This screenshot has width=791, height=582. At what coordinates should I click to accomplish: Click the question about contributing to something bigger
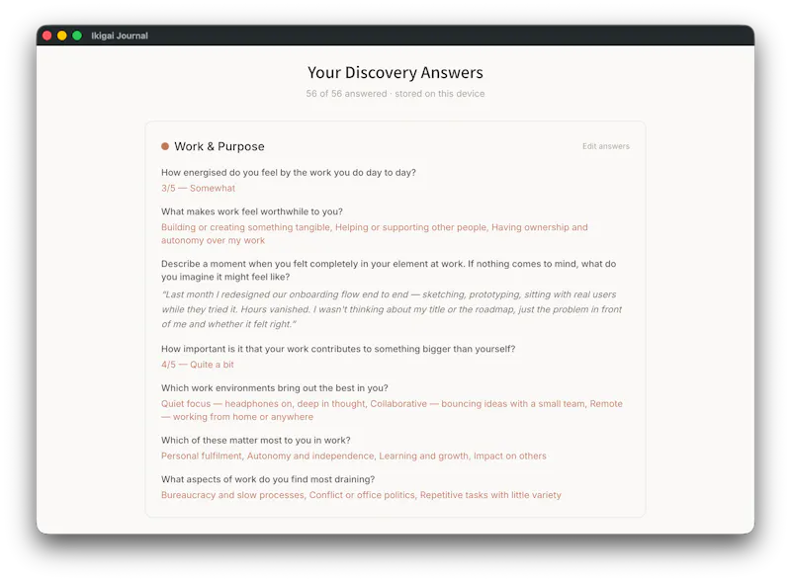tap(338, 349)
